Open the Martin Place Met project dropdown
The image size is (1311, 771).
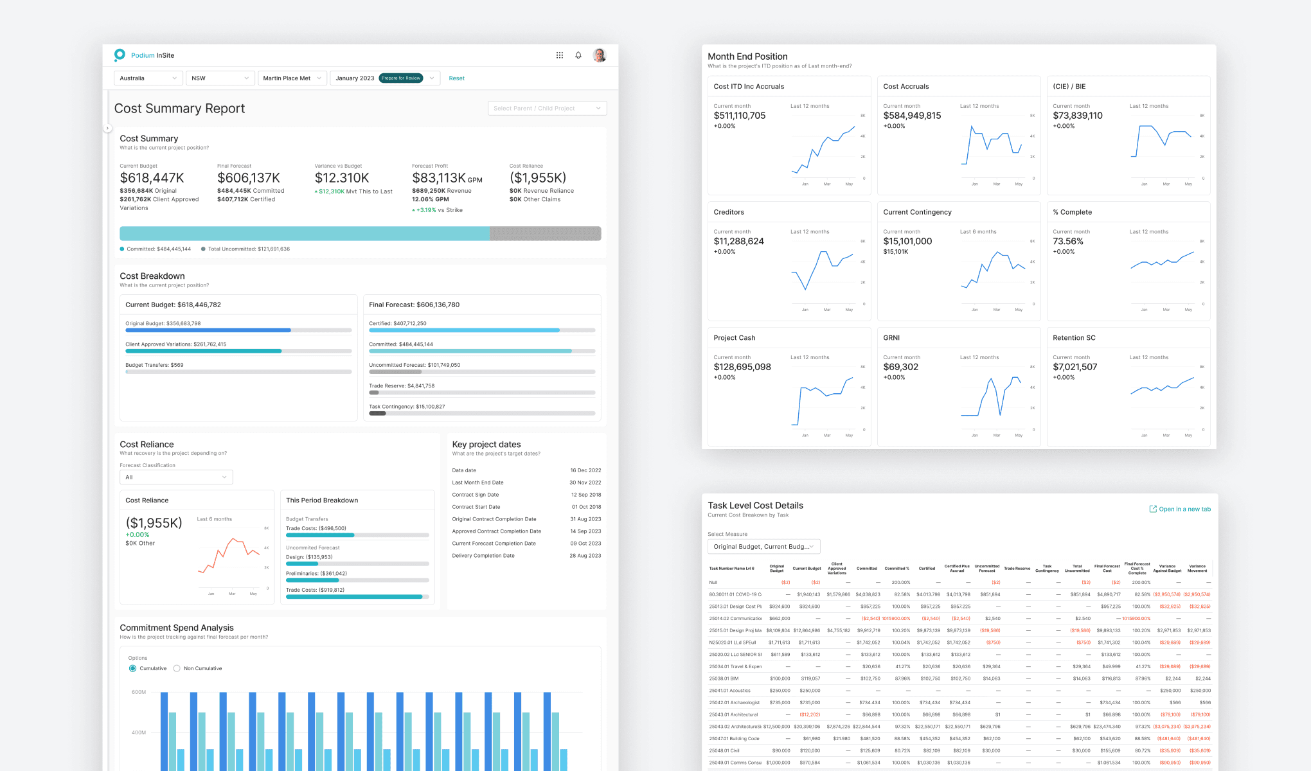pos(292,78)
